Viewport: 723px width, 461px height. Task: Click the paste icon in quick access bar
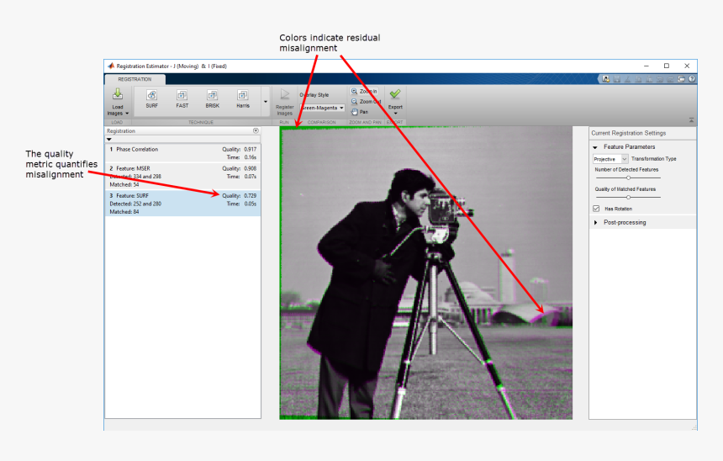pyautogui.click(x=649, y=79)
